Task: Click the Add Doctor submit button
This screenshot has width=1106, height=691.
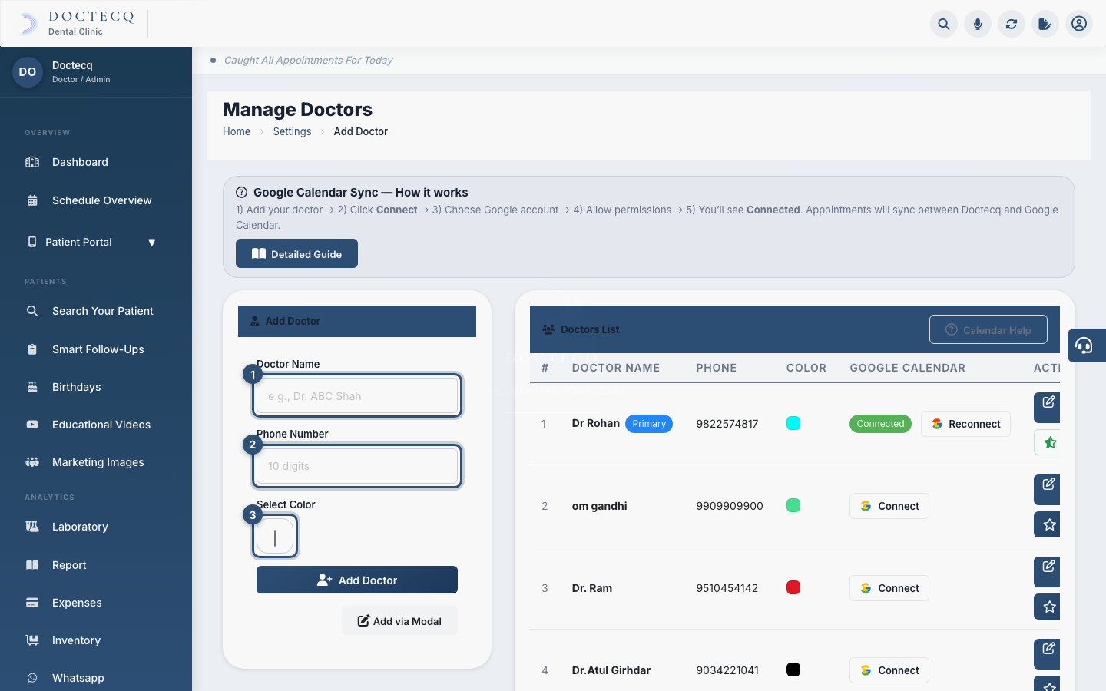Action: 357,580
